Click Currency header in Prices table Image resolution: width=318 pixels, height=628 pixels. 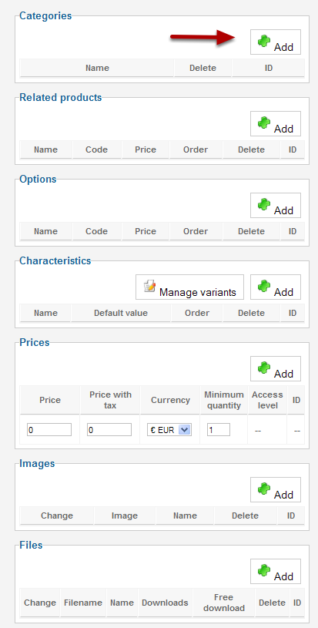pyautogui.click(x=170, y=400)
